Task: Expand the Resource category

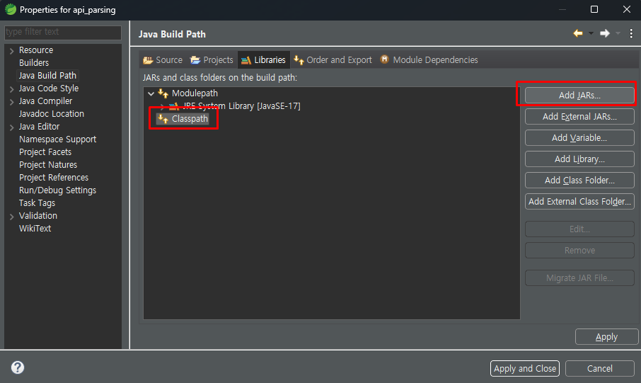Action: (11, 51)
